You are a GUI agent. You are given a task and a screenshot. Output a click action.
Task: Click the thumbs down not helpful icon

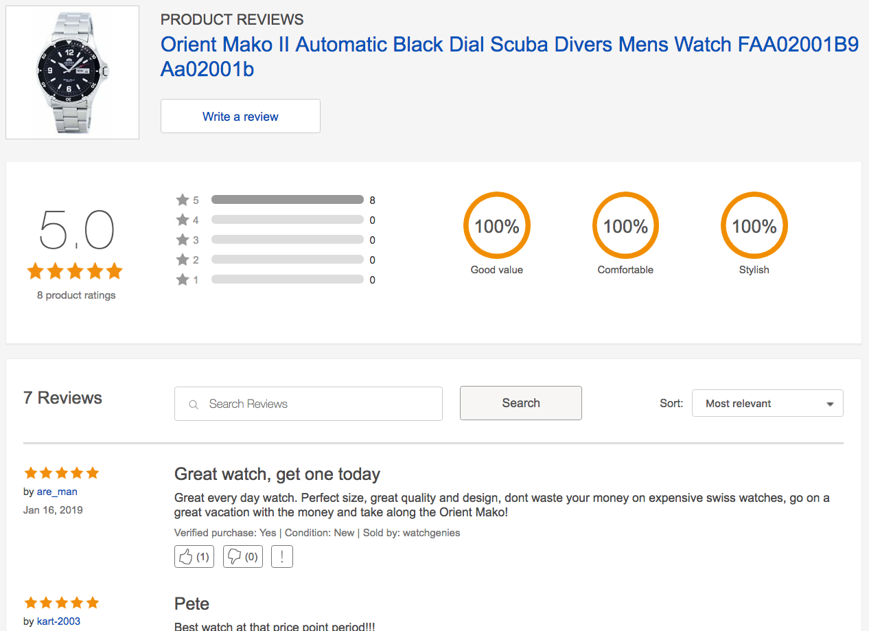[x=234, y=557]
